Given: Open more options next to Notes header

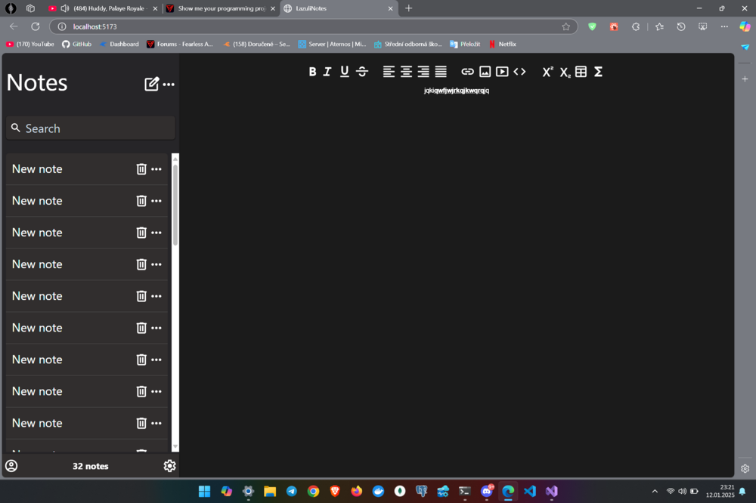Looking at the screenshot, I should click(169, 85).
